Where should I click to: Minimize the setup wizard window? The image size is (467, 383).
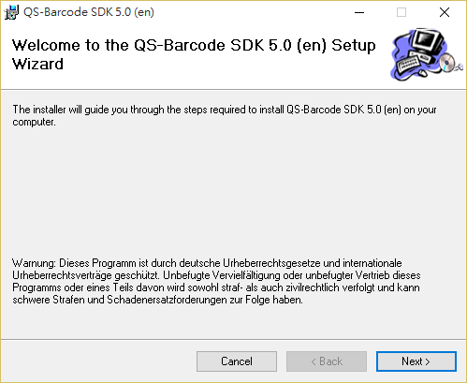pyautogui.click(x=359, y=12)
